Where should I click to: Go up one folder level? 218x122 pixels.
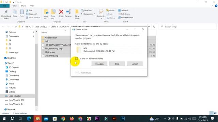(16, 27)
